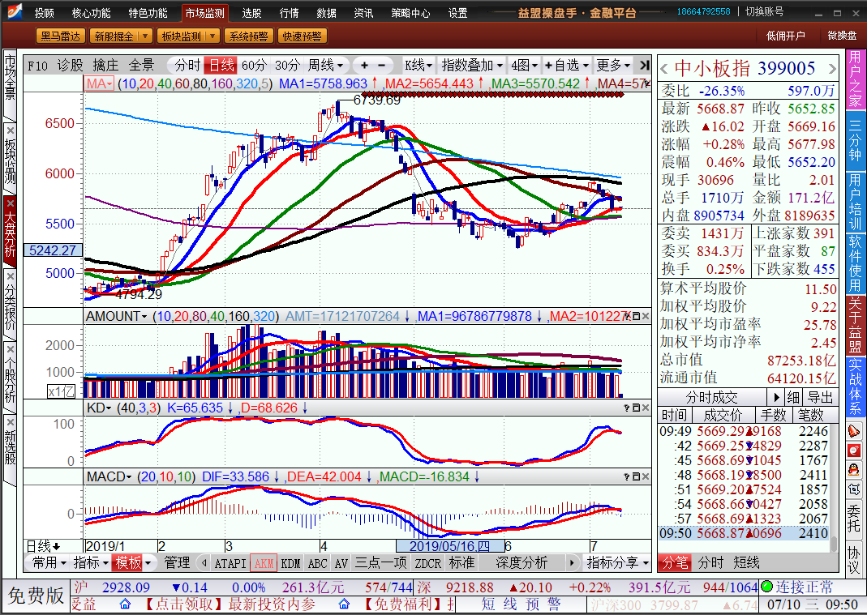Open the 策略中心 menu
867x615 pixels.
[410, 13]
